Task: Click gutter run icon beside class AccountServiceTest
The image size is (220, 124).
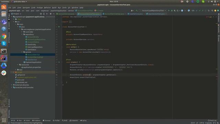Action: 59,27
